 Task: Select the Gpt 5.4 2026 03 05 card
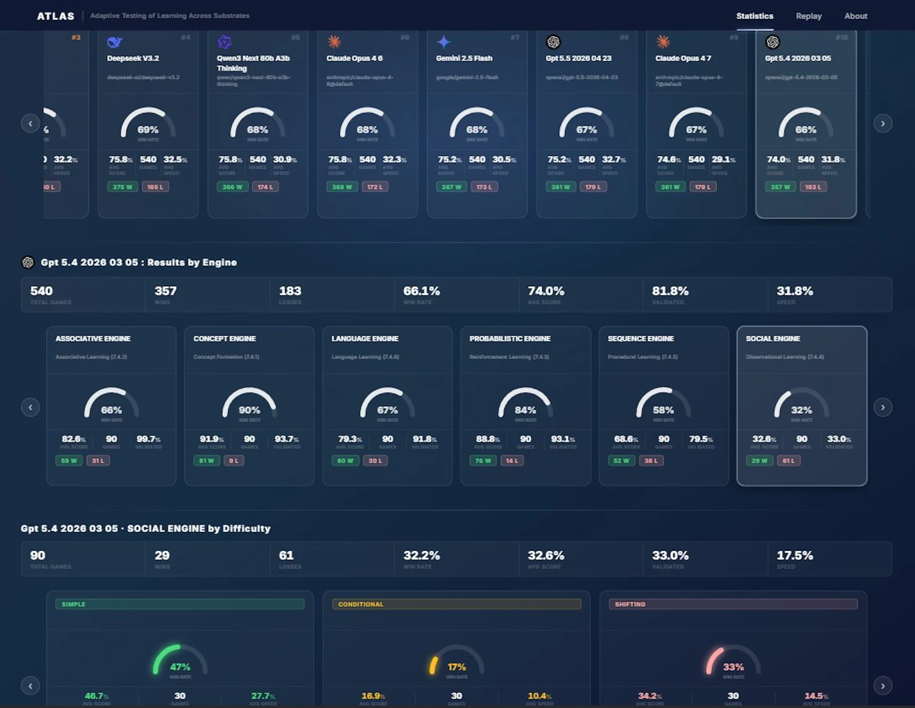pos(806,124)
